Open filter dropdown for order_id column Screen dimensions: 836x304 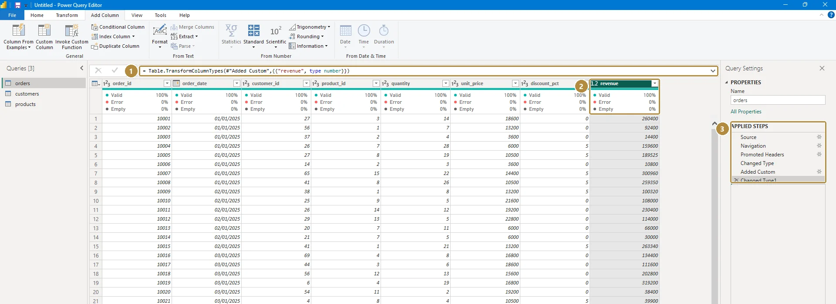click(x=167, y=83)
